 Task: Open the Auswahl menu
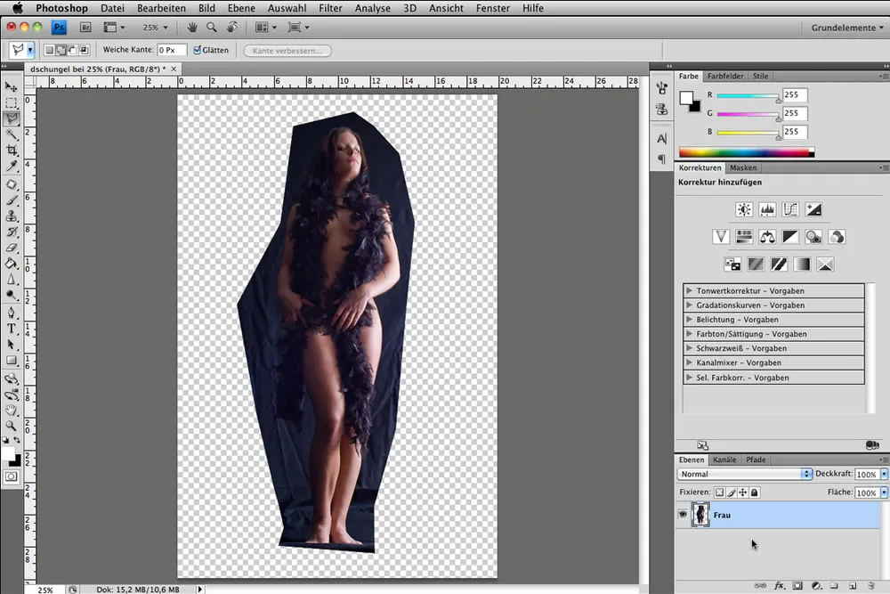287,8
